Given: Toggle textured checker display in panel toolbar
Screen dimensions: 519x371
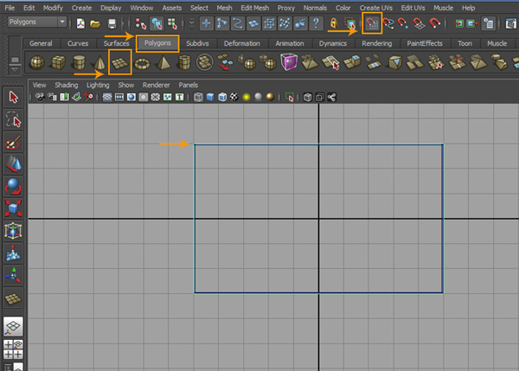Looking at the screenshot, I should (x=234, y=97).
